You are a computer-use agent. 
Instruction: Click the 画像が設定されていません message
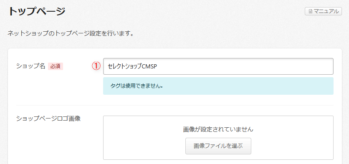coord(218,129)
